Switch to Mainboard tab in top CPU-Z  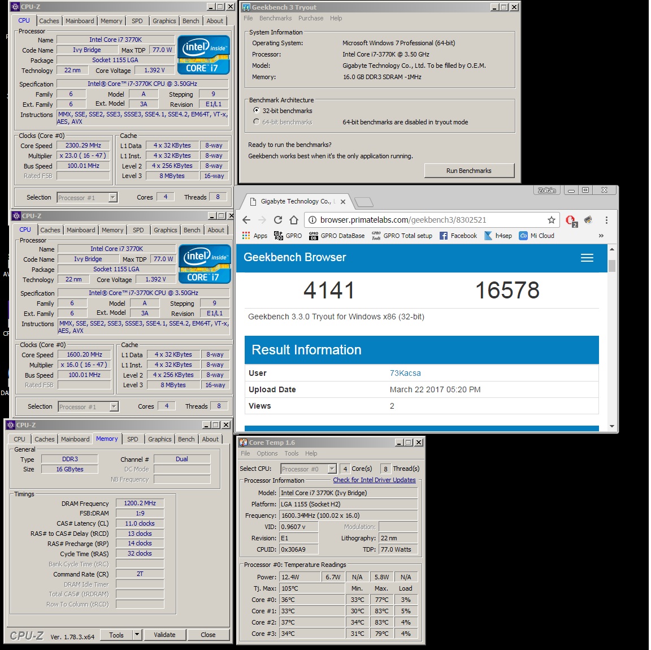(80, 21)
